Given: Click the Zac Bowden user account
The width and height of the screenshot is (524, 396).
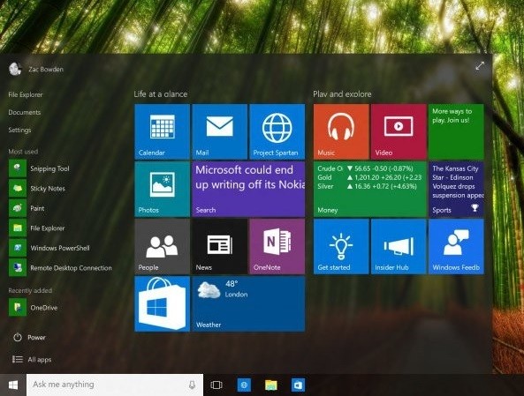Looking at the screenshot, I should (x=36, y=69).
